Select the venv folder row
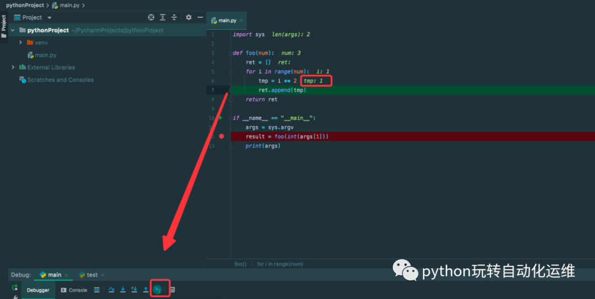This screenshot has height=299, width=595. (x=37, y=42)
